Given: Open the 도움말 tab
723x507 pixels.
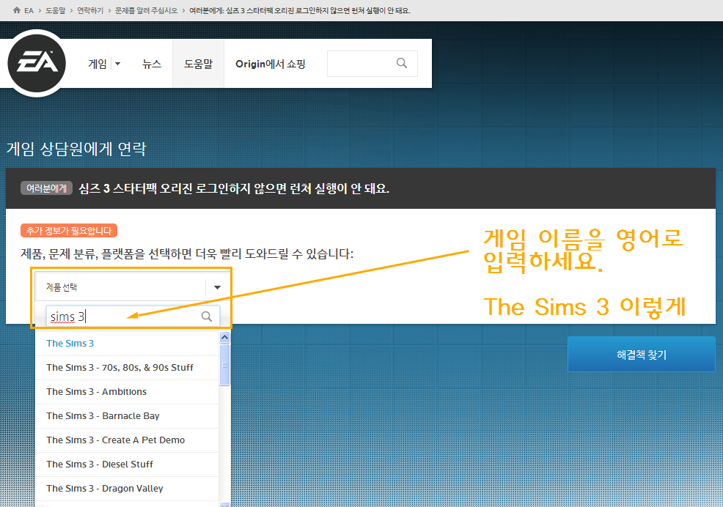Looking at the screenshot, I should 198,64.
